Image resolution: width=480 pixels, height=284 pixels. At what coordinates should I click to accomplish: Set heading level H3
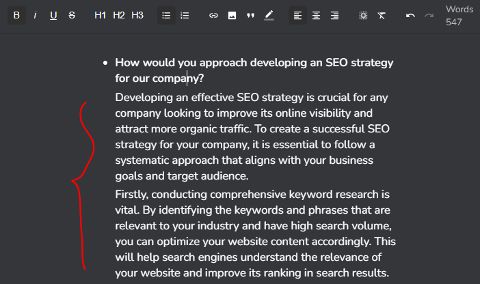(137, 15)
